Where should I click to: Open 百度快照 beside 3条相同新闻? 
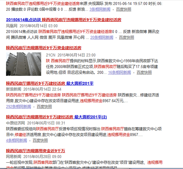[123, 9]
